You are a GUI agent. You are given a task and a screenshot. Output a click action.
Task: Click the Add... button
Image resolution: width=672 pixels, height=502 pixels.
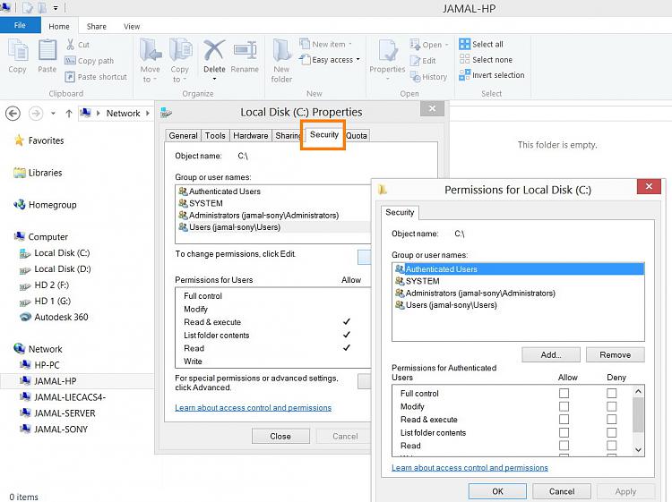551,354
